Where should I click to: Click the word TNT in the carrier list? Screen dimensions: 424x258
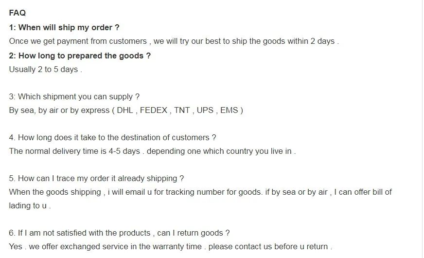pos(182,110)
